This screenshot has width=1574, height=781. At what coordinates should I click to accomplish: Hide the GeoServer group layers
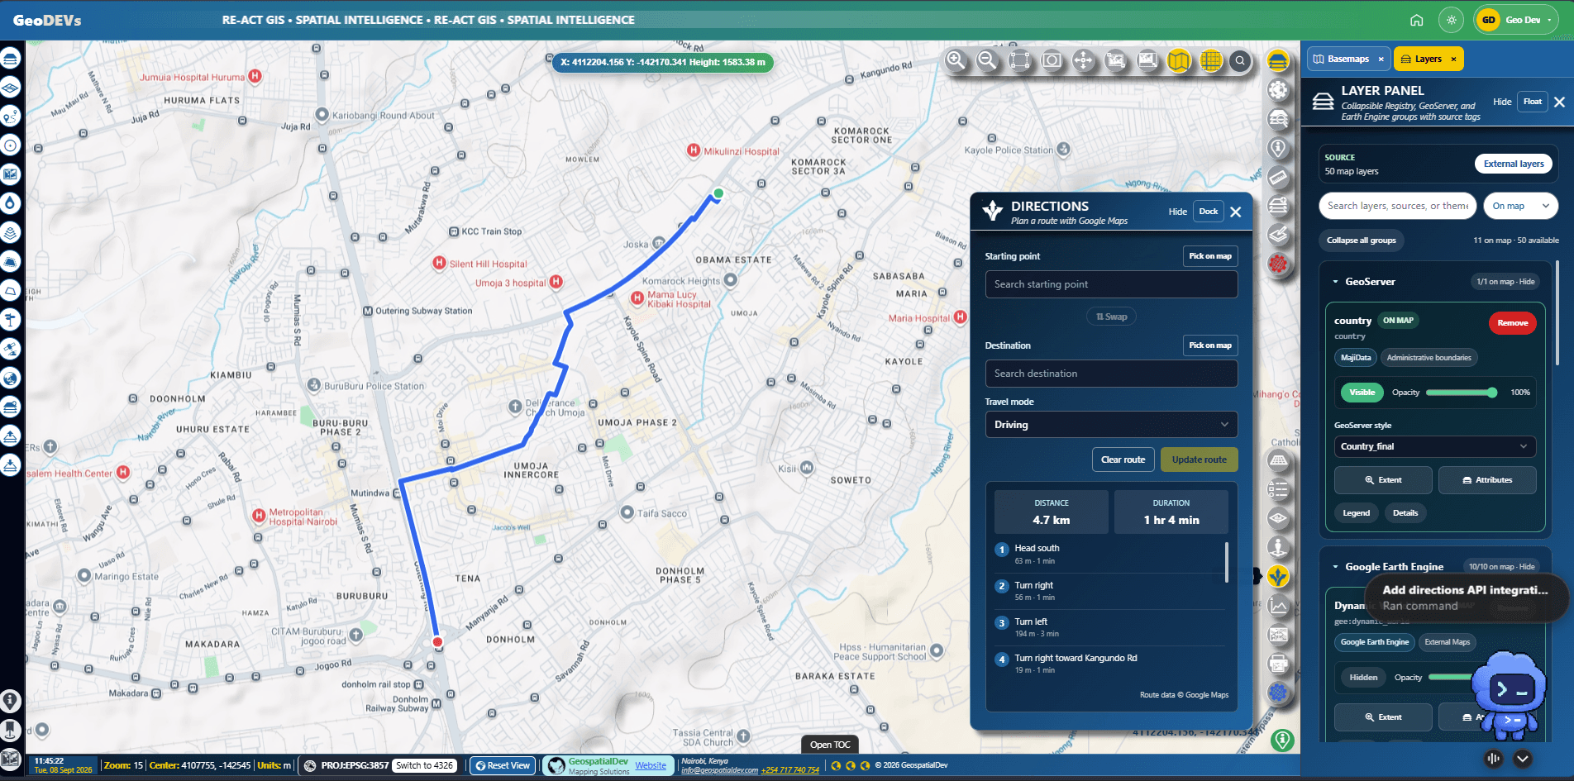1527,282
